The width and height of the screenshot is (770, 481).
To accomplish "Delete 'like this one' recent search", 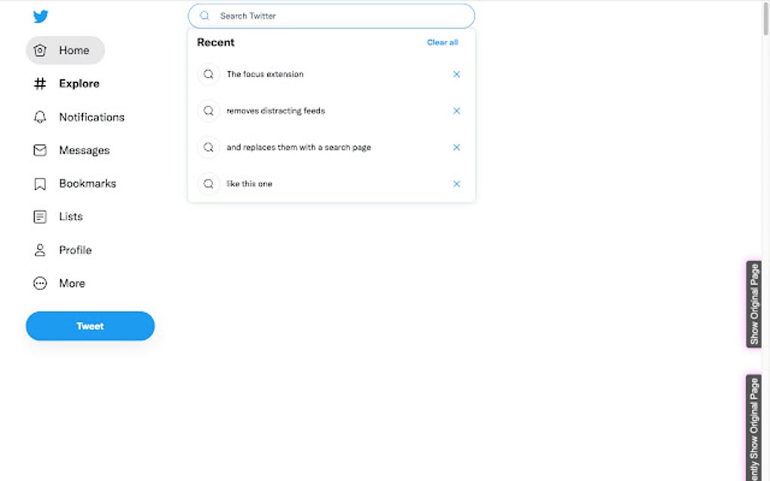I will tap(456, 184).
